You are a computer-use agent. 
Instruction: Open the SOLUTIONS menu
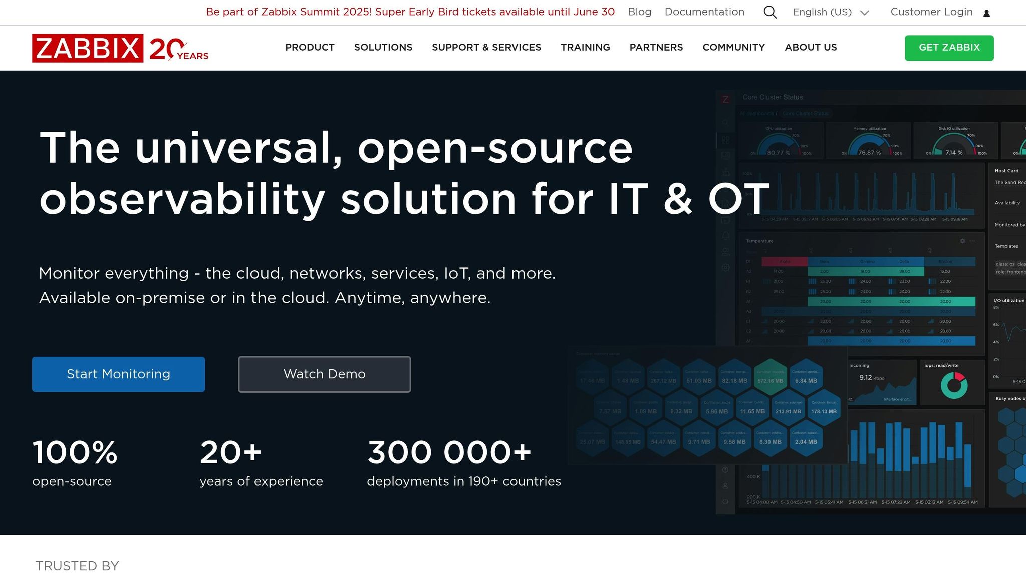[383, 48]
